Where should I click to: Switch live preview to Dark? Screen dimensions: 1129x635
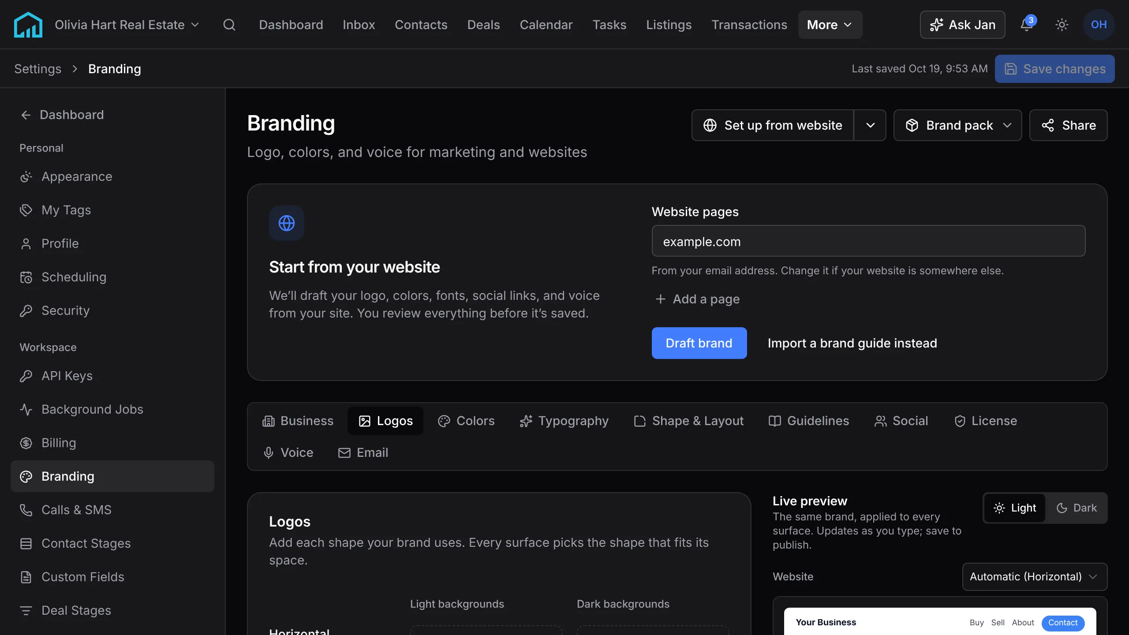click(1077, 508)
